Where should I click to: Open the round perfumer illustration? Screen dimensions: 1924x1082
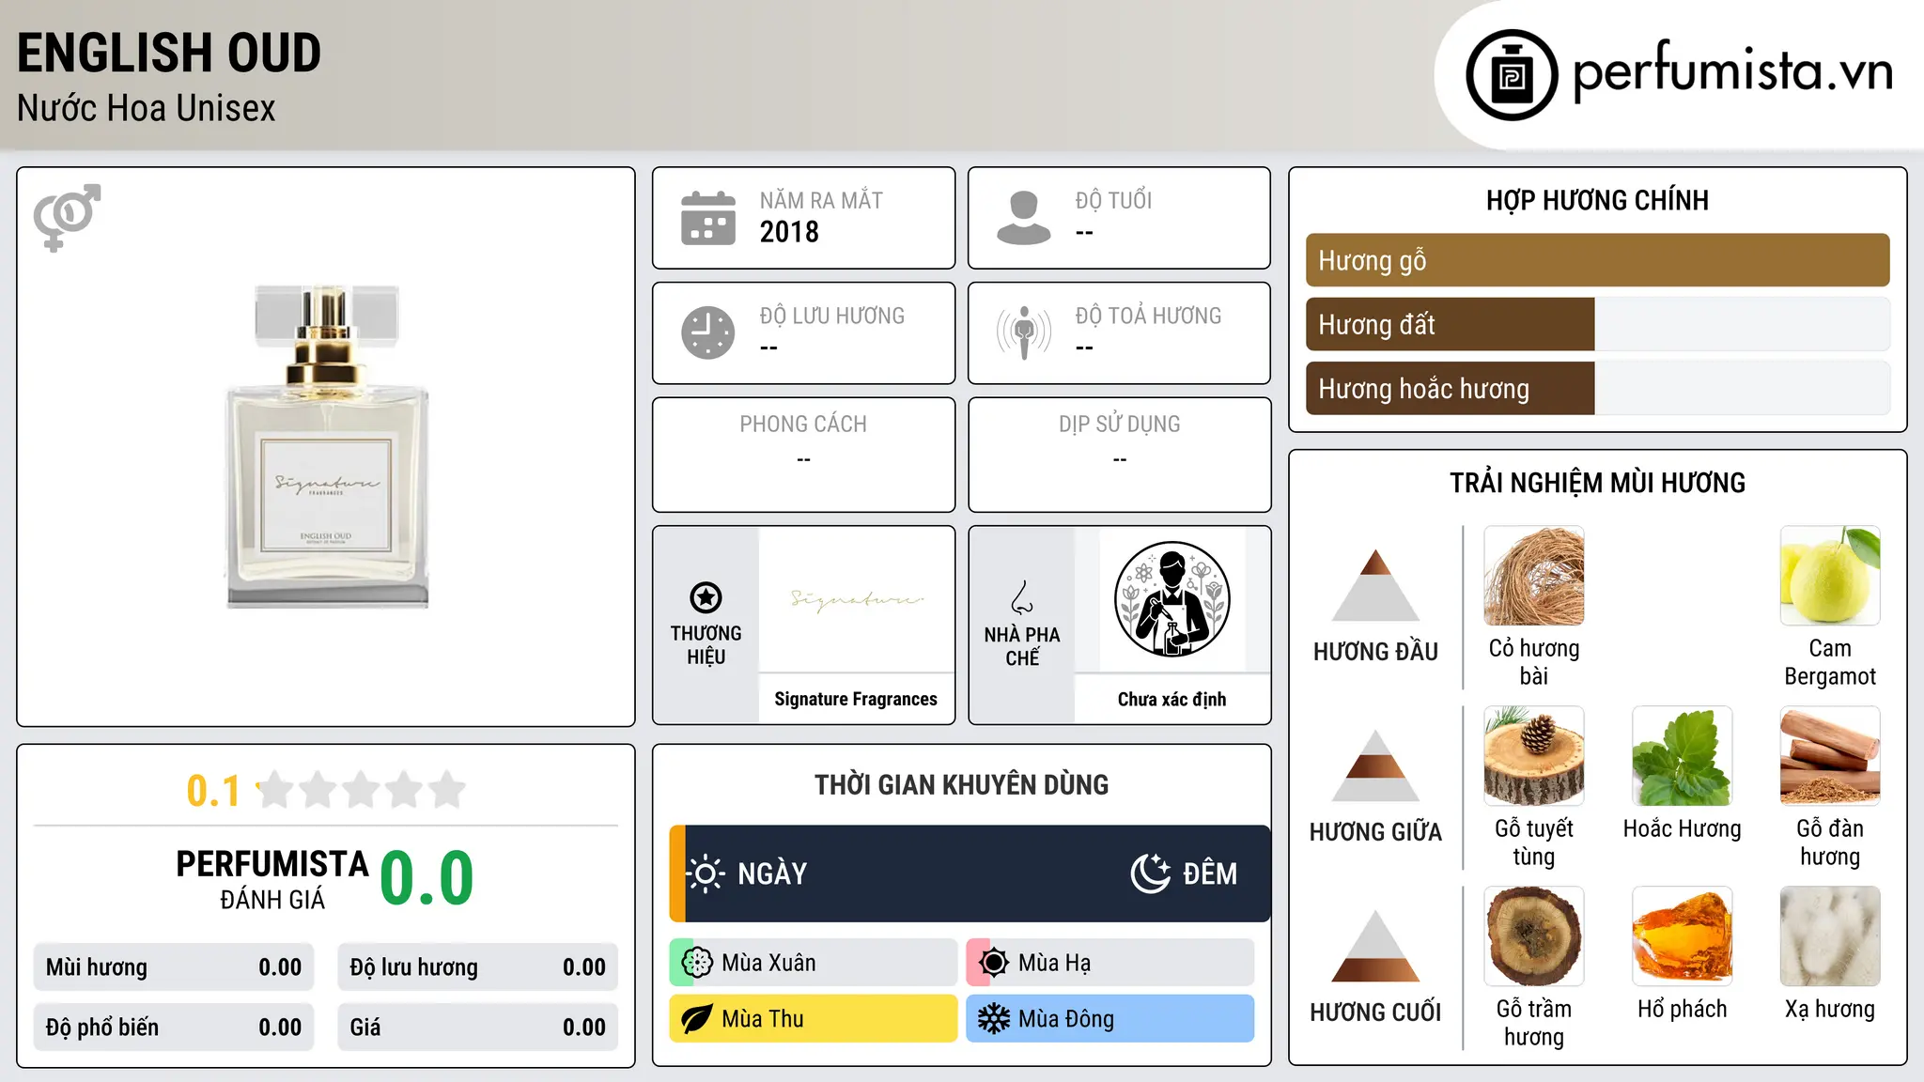coord(1171,599)
